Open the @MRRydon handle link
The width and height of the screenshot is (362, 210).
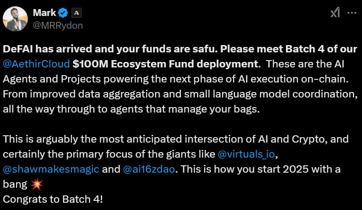[58, 26]
